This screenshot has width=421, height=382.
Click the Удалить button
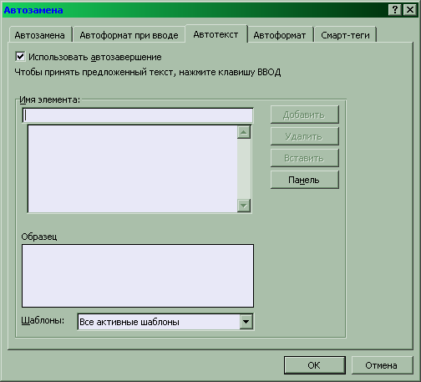click(x=305, y=136)
